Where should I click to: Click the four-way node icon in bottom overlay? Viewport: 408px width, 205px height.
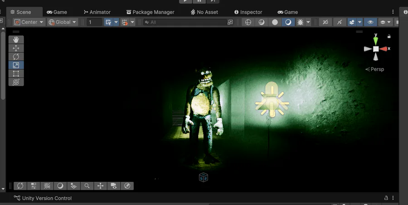101,186
